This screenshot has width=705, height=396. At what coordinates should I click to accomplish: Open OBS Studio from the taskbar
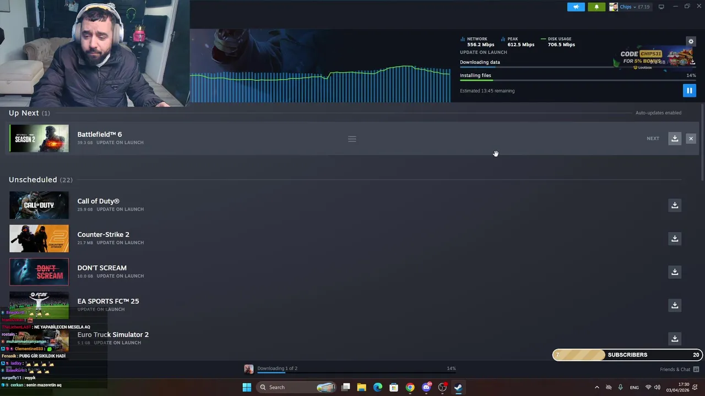[442, 387]
